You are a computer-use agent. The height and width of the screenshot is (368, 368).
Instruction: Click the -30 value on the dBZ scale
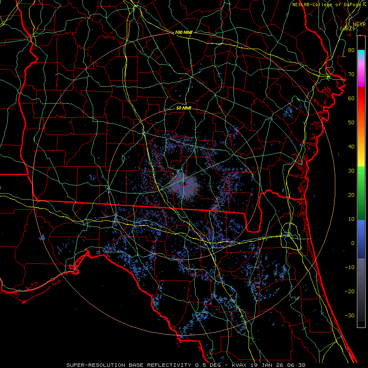click(350, 315)
